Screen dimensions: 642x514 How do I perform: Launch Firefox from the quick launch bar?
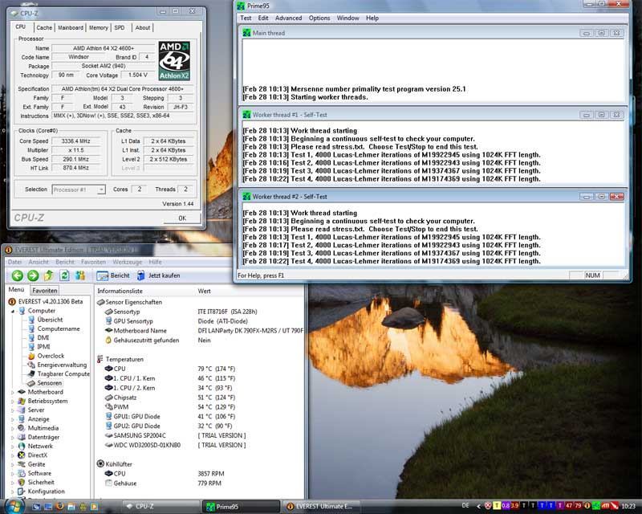coord(59,506)
